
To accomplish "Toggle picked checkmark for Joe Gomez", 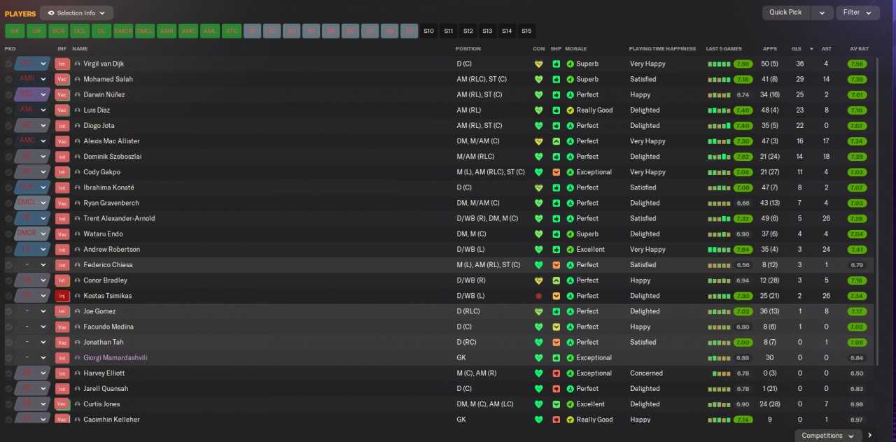I will click(x=8, y=311).
